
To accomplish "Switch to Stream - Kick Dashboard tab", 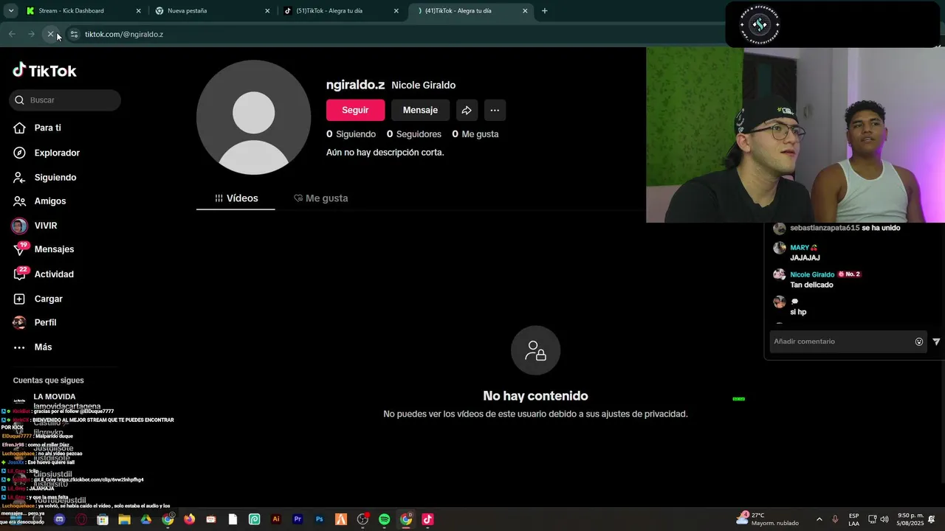I will click(82, 11).
